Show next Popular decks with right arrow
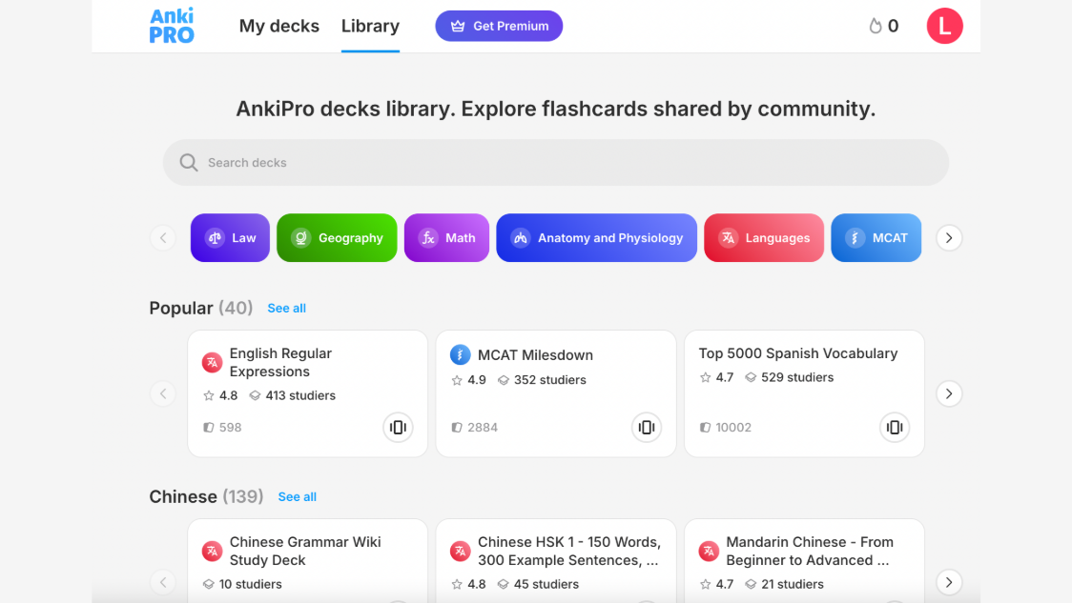The image size is (1072, 603). tap(948, 393)
